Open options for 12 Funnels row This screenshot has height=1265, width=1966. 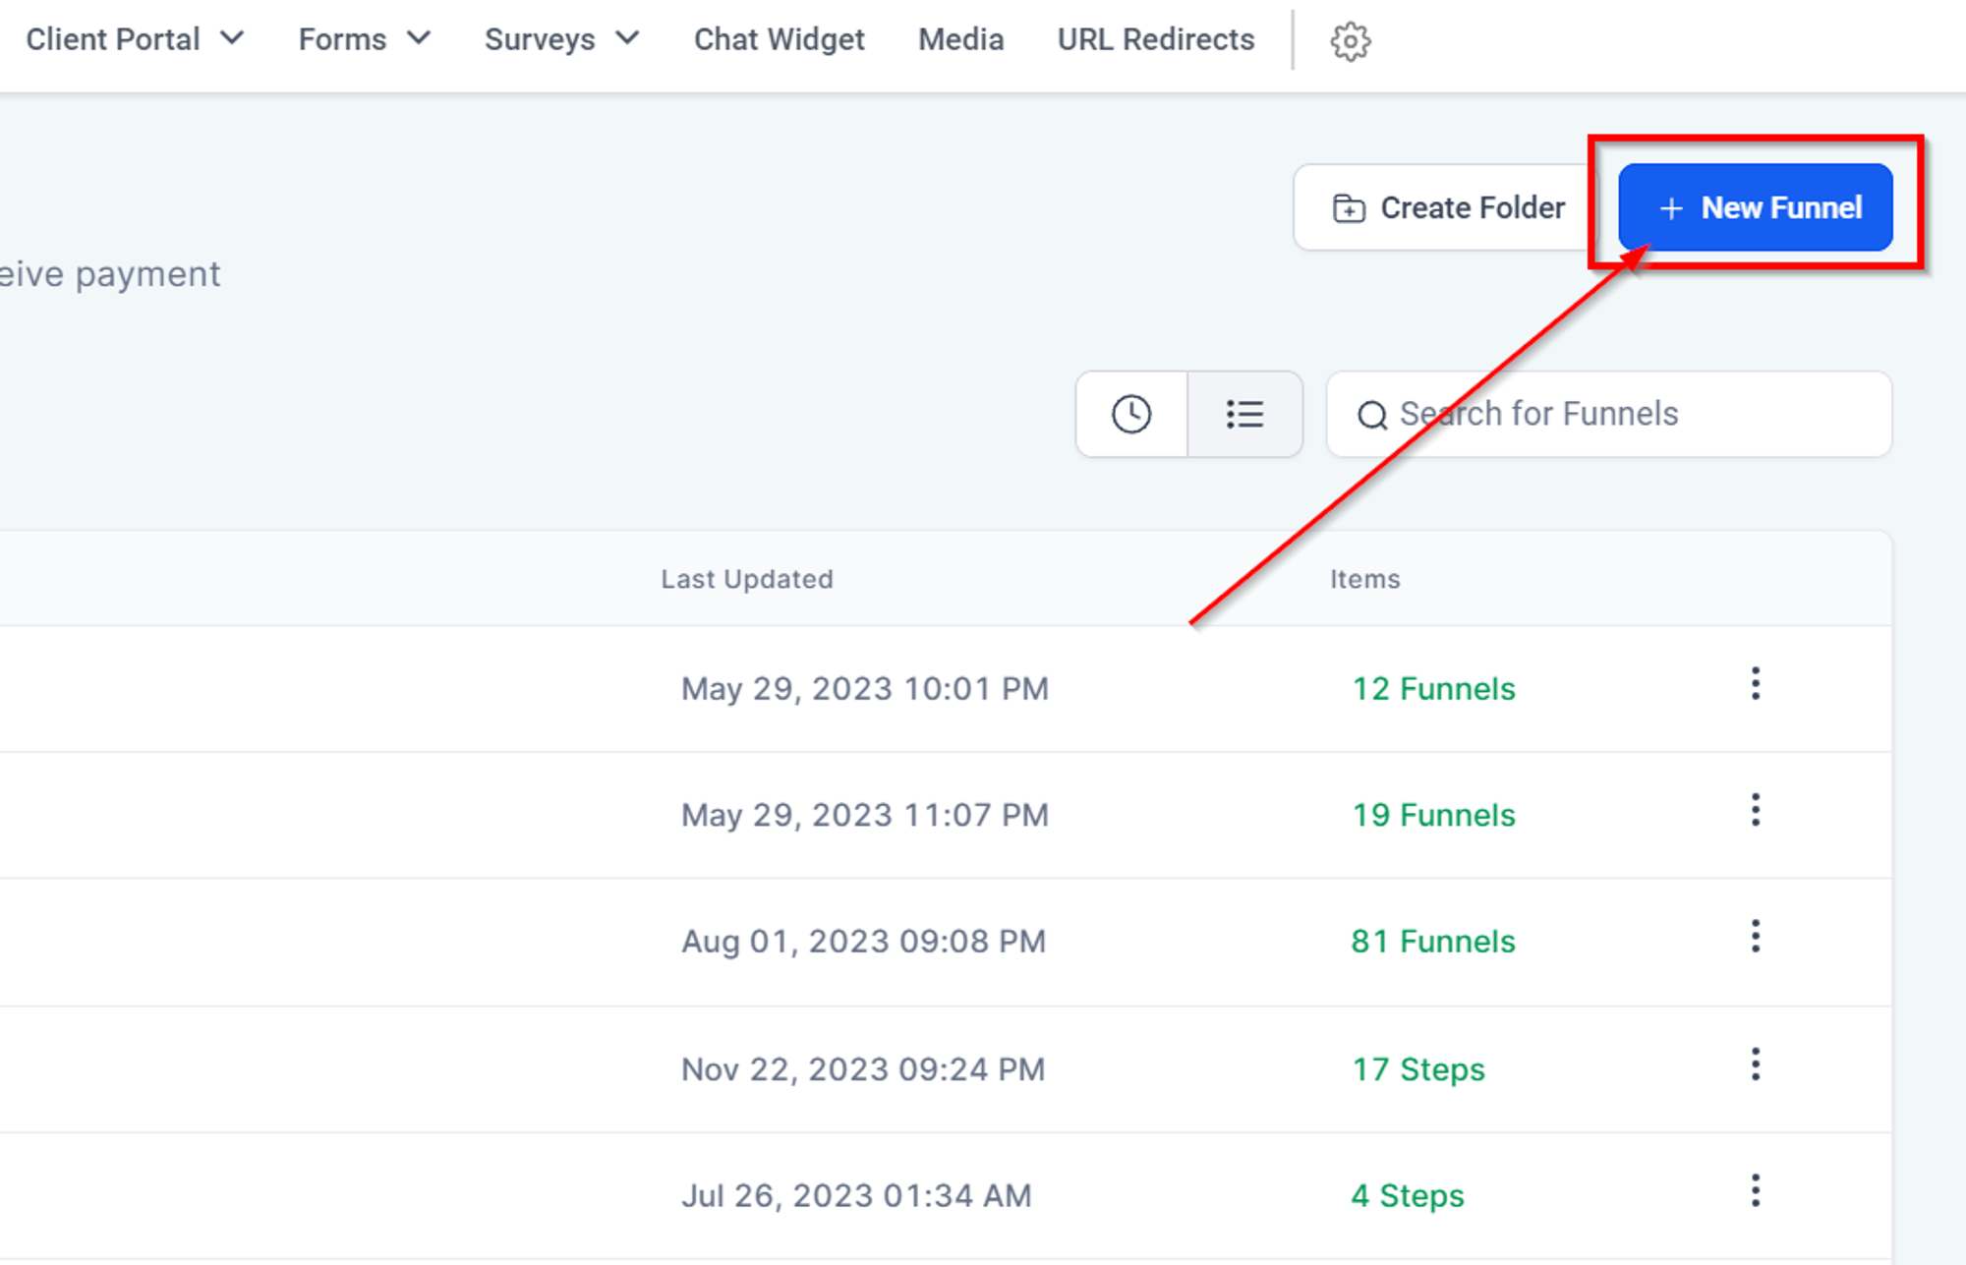tap(1756, 684)
